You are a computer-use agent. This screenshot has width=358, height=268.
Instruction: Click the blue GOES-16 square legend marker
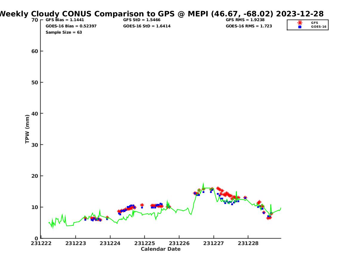coord(300,27)
